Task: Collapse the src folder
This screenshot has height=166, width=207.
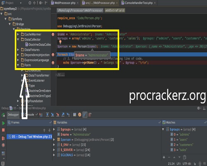Action: point(2,14)
